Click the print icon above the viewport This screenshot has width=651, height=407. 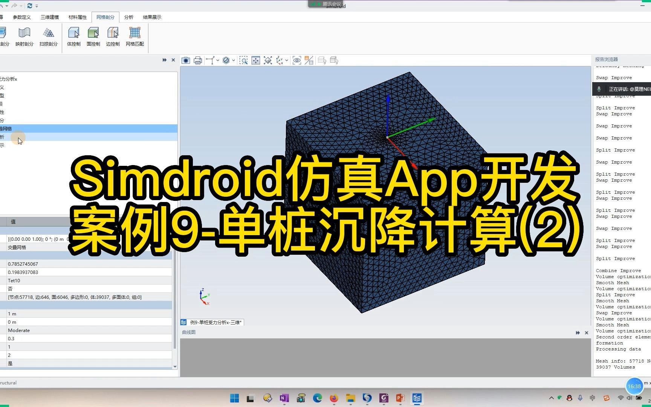tap(197, 60)
